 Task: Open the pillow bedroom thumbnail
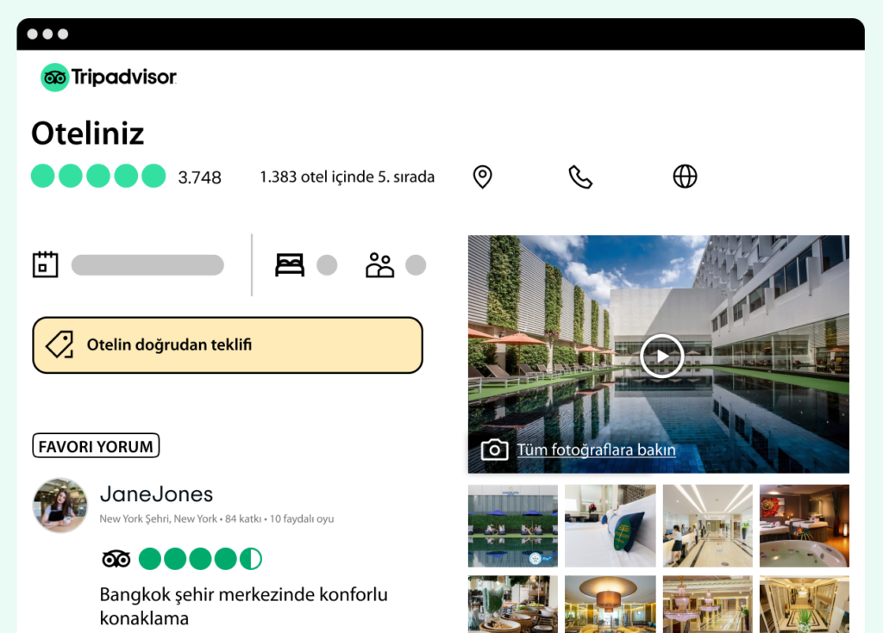611,525
